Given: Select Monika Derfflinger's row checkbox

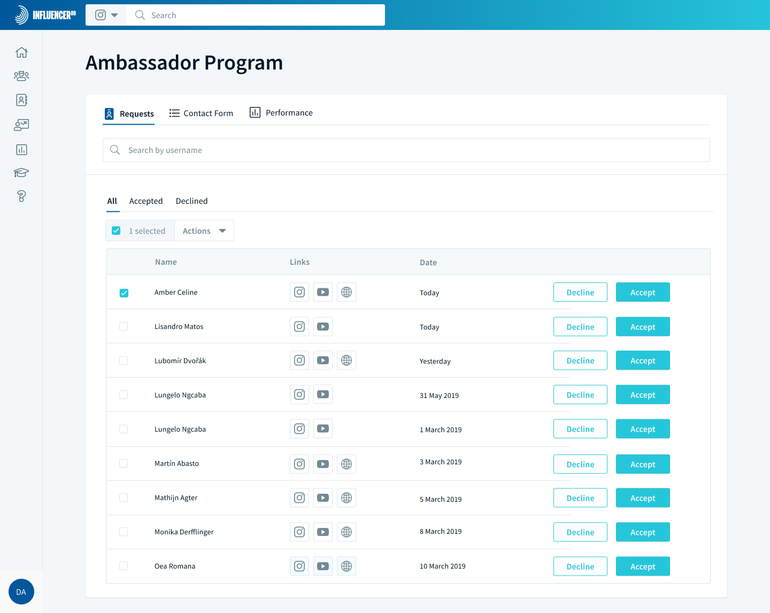Looking at the screenshot, I should point(124,532).
